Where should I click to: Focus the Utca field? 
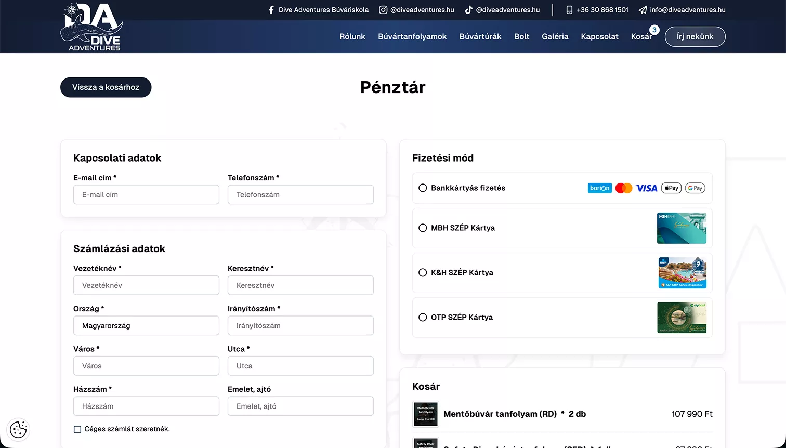300,366
